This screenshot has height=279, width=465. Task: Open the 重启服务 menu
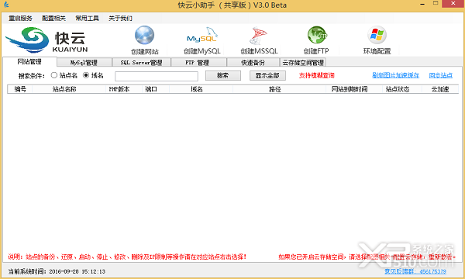[20, 19]
